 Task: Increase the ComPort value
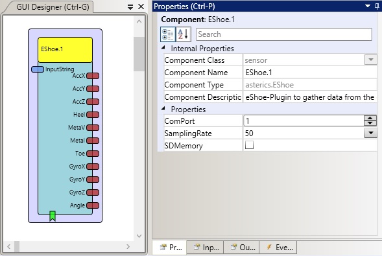point(370,118)
